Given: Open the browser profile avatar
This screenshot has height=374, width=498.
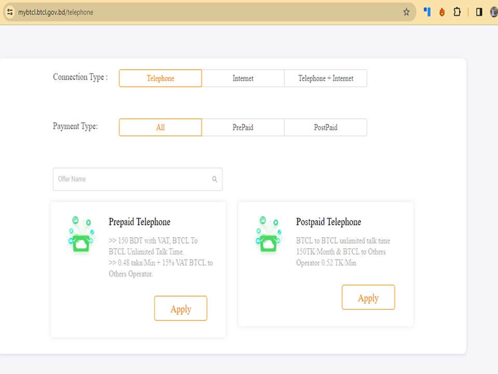Looking at the screenshot, I should [x=494, y=12].
